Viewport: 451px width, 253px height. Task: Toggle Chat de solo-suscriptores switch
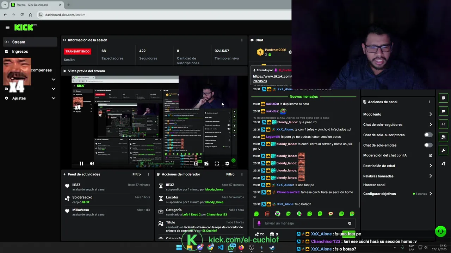428,135
